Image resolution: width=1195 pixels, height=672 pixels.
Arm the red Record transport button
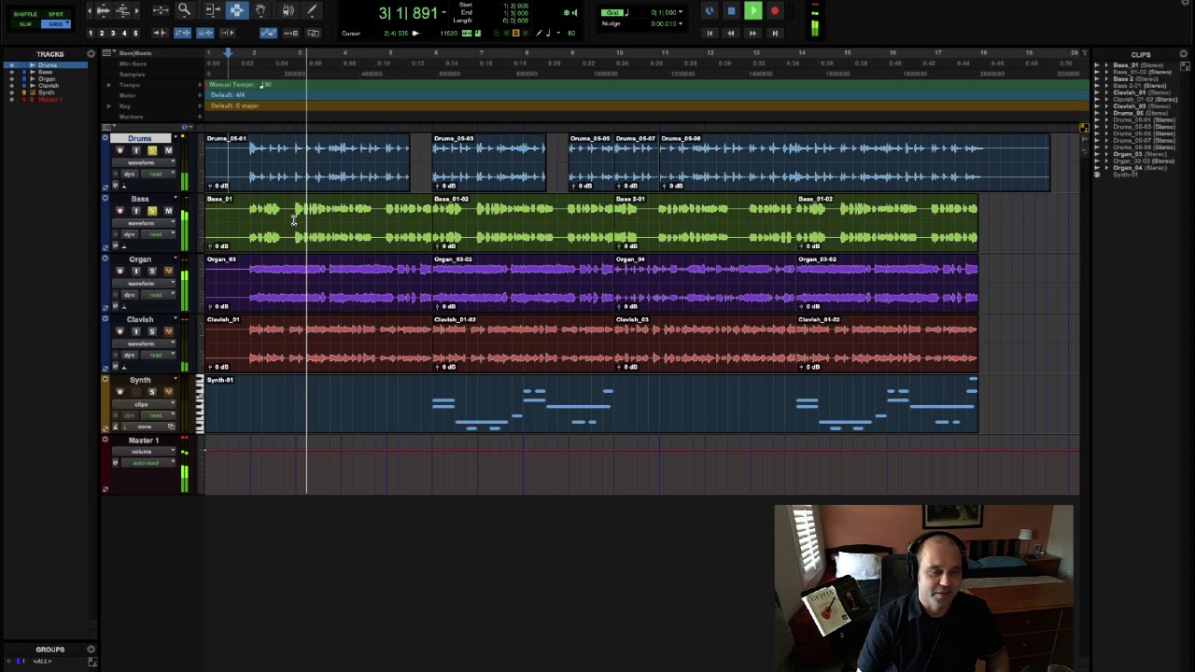[x=774, y=11]
